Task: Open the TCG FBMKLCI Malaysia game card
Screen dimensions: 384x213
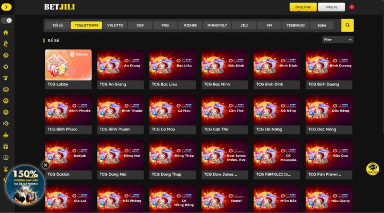Action: click(277, 159)
